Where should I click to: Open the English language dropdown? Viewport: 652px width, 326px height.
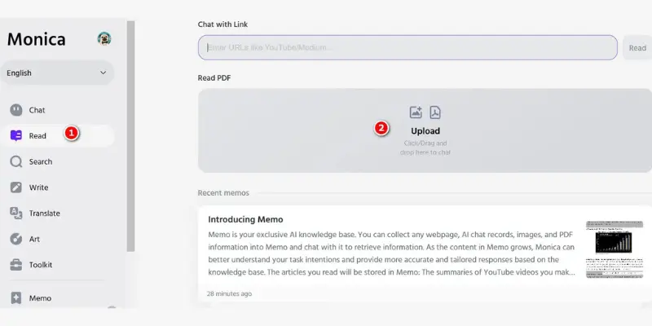(x=57, y=73)
